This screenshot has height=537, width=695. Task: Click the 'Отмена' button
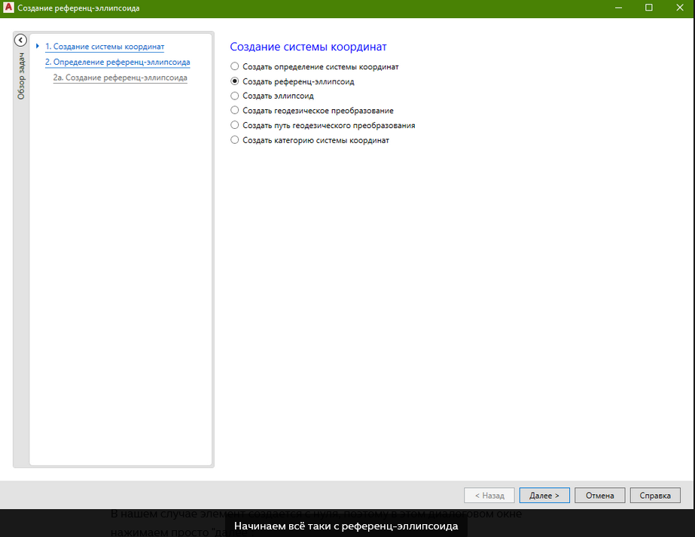[600, 496]
